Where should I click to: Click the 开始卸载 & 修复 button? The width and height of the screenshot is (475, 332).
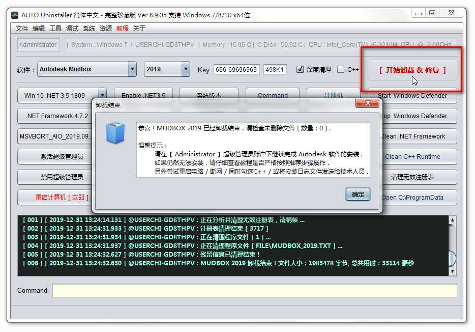click(x=412, y=70)
